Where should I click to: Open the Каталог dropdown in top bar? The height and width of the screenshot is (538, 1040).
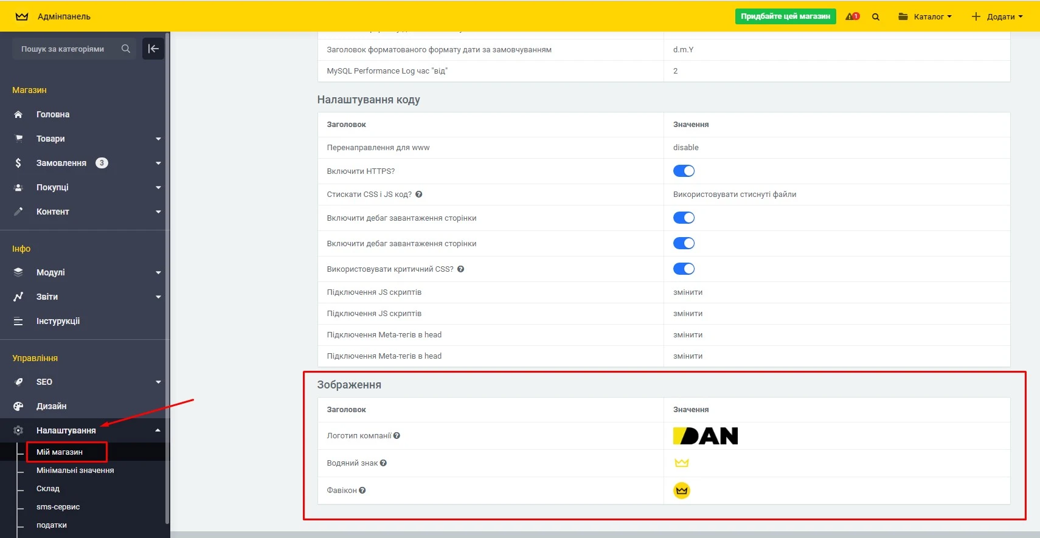pos(925,16)
